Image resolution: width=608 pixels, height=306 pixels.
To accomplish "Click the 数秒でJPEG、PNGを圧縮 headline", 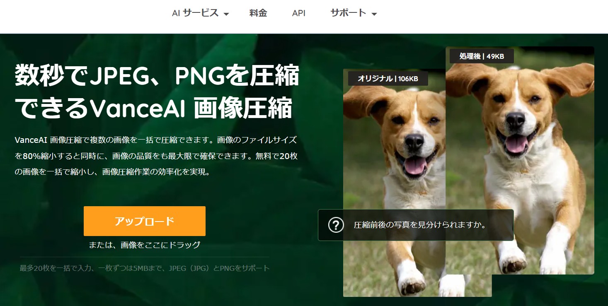I will click(157, 76).
